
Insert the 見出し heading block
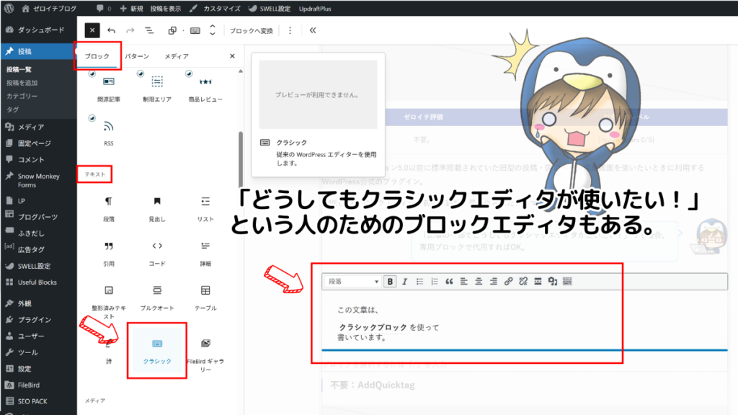click(x=157, y=209)
